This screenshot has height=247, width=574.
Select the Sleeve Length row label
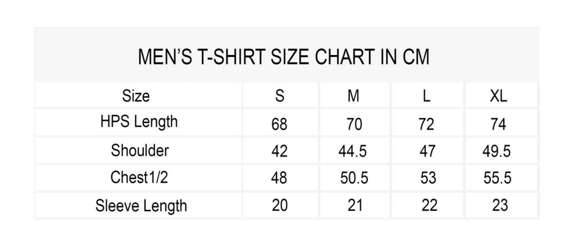(141, 206)
